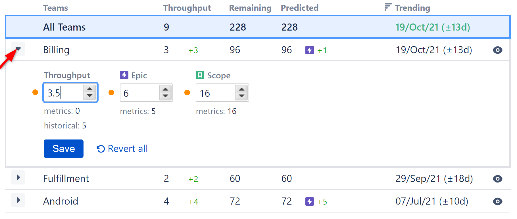
Task: Expand the Fulfillment row
Action: pyautogui.click(x=18, y=178)
